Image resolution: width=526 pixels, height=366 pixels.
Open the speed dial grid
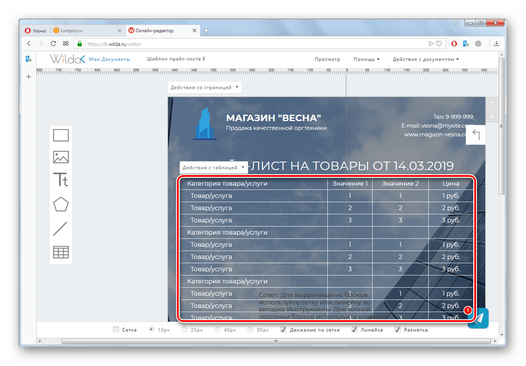(66, 43)
